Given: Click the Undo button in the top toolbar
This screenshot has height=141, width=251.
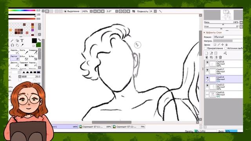Looking at the screenshot, I should pos(47,11).
